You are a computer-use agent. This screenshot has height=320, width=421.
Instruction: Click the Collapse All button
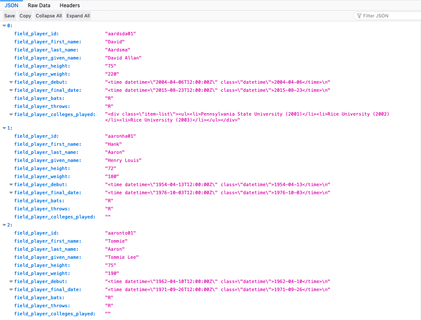pyautogui.click(x=48, y=15)
